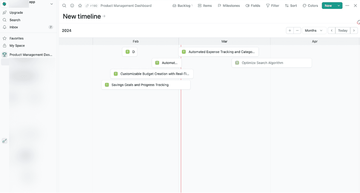This screenshot has height=193, width=360.
Task: Expand the workspace name dropdown chevron
Action: click(51, 4)
